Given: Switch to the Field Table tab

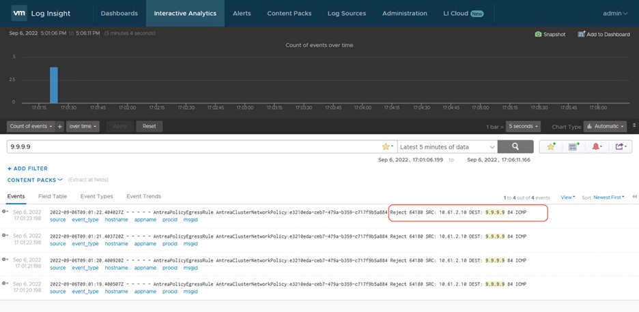Looking at the screenshot, I should pyautogui.click(x=52, y=196).
